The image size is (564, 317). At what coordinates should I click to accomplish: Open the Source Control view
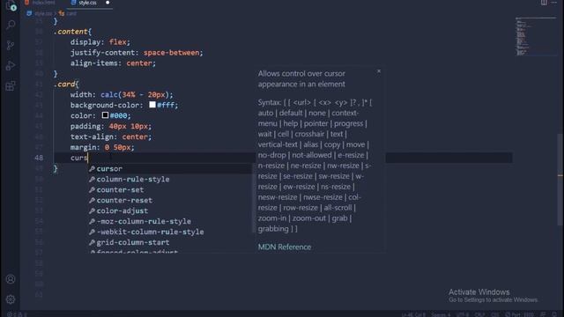(x=11, y=45)
